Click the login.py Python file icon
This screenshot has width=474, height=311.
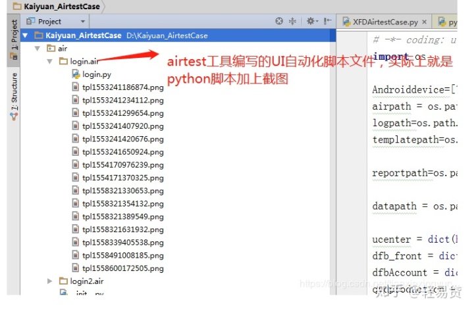pyautogui.click(x=76, y=74)
